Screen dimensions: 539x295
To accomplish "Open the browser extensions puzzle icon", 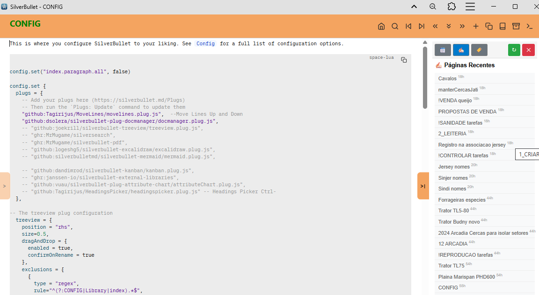I will (x=452, y=7).
